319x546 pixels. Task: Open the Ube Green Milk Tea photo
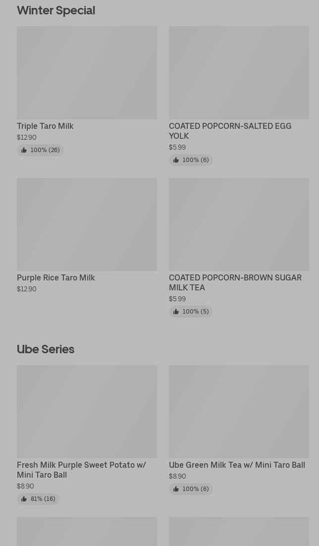coord(239,411)
